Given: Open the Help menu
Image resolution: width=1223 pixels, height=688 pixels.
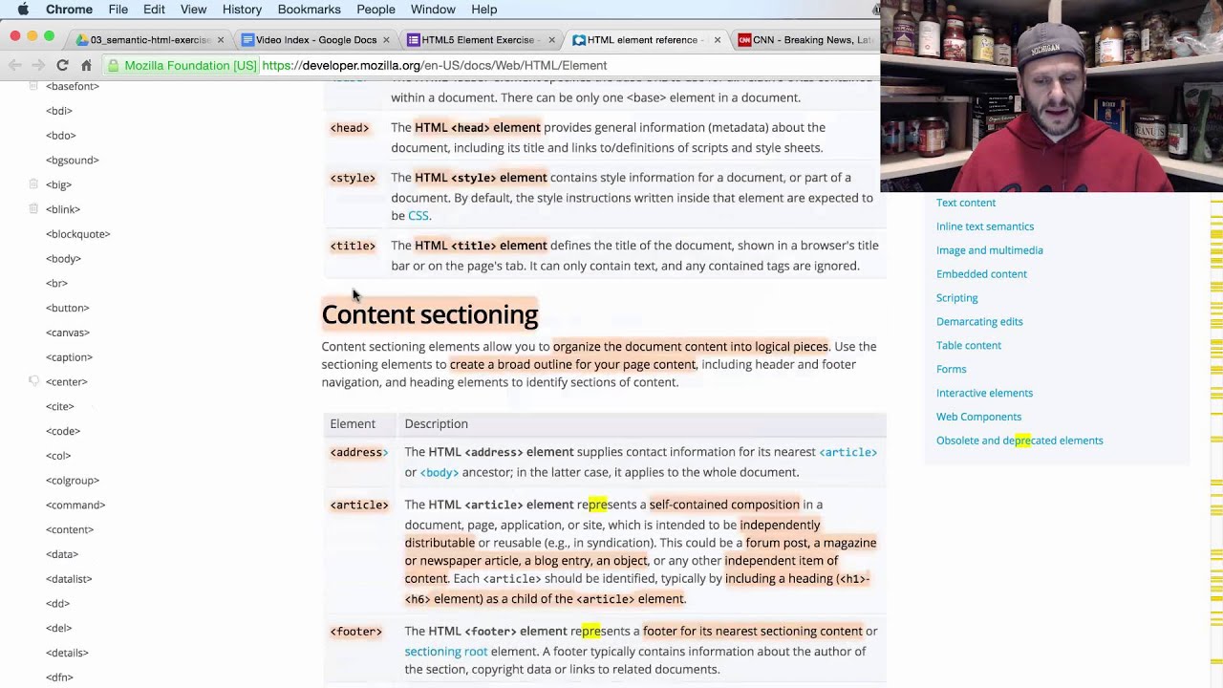Looking at the screenshot, I should 483,10.
